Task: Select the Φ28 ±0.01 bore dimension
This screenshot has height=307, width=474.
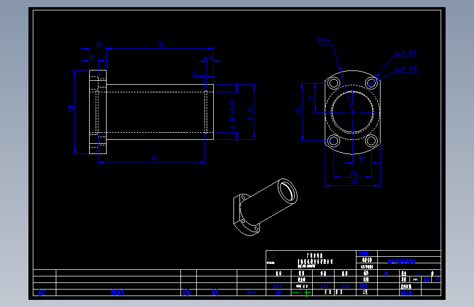Action: 232,115
